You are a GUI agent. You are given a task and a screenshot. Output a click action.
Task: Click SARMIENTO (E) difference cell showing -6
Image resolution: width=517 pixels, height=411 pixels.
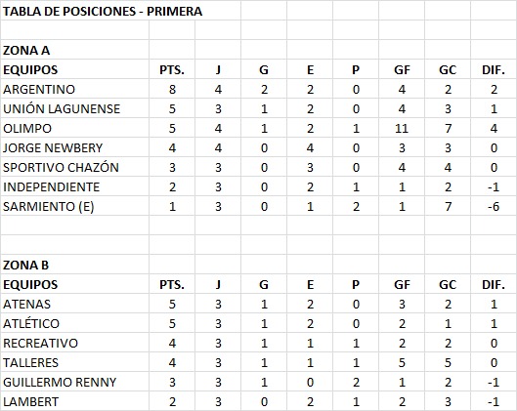coord(494,206)
